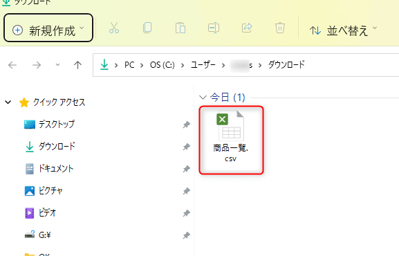Open デスクトップ in the sidebar
Image resolution: width=399 pixels, height=256 pixels.
click(x=57, y=125)
